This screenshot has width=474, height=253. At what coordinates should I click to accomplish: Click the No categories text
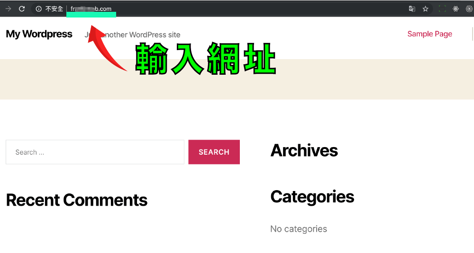[299, 229]
